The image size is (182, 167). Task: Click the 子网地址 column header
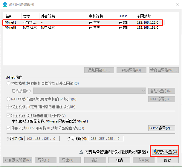click(x=150, y=16)
